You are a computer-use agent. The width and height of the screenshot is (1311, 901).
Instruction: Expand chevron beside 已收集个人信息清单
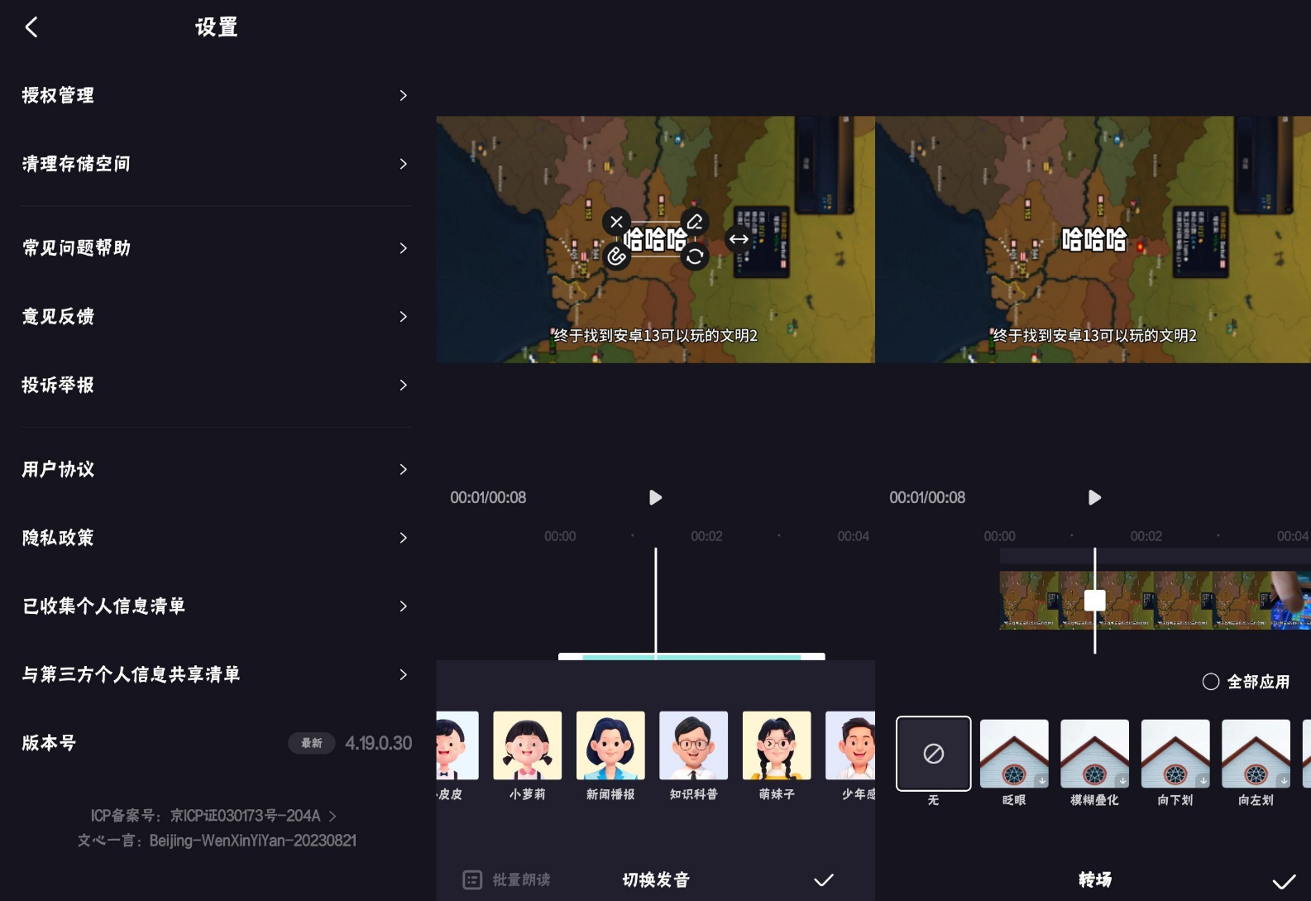coord(404,606)
